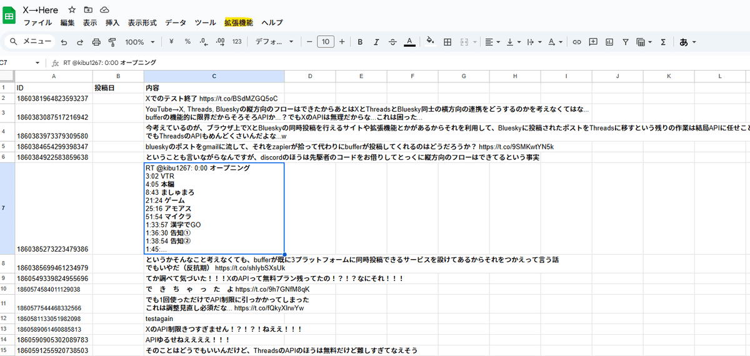Viewport: 750px width, 356px height.
Task: Open the ヘルプ menu
Action: [272, 22]
